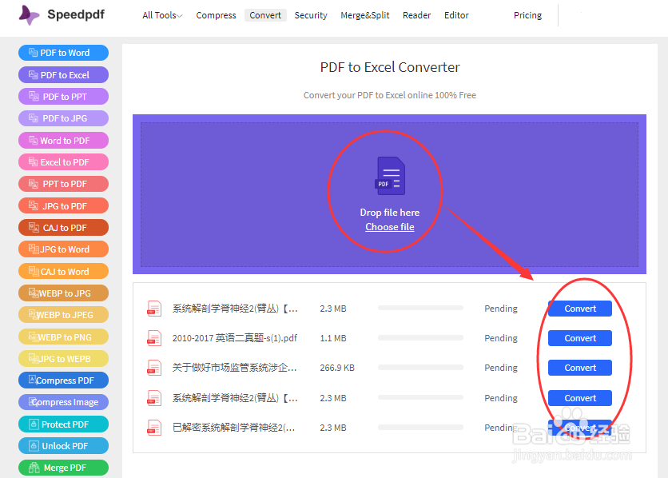Click the Word to PDF icon

[34, 140]
